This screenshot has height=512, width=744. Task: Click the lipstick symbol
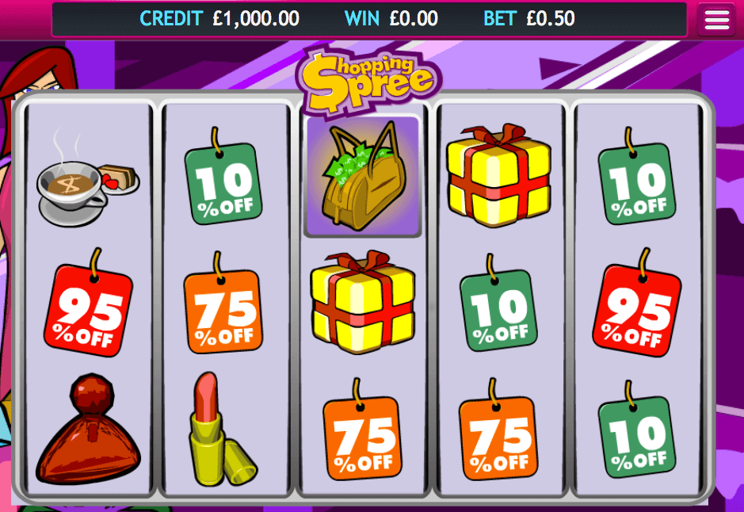pyautogui.click(x=221, y=429)
